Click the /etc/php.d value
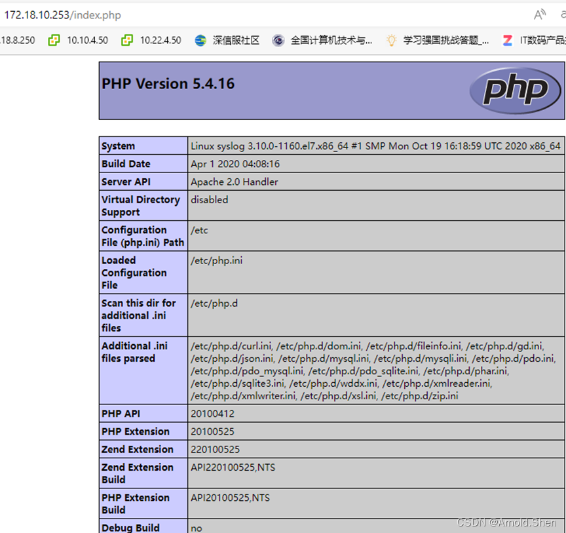The width and height of the screenshot is (566, 533). pyautogui.click(x=214, y=303)
